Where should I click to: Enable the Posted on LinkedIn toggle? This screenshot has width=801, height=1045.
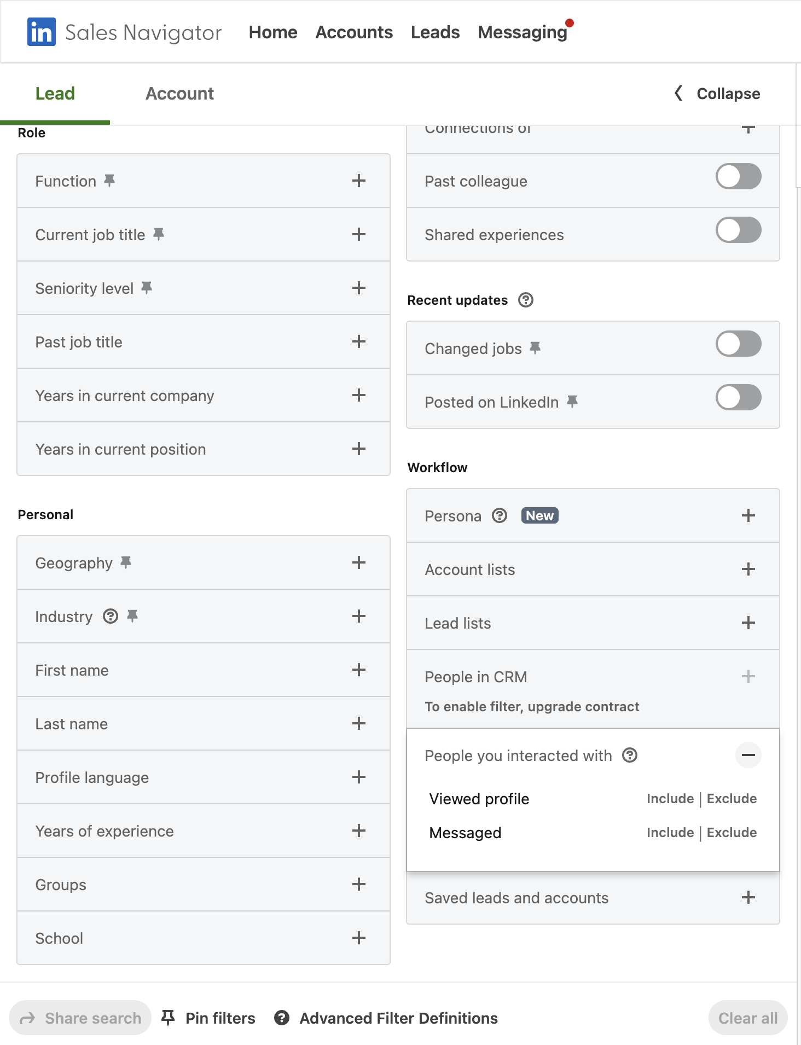(x=738, y=397)
